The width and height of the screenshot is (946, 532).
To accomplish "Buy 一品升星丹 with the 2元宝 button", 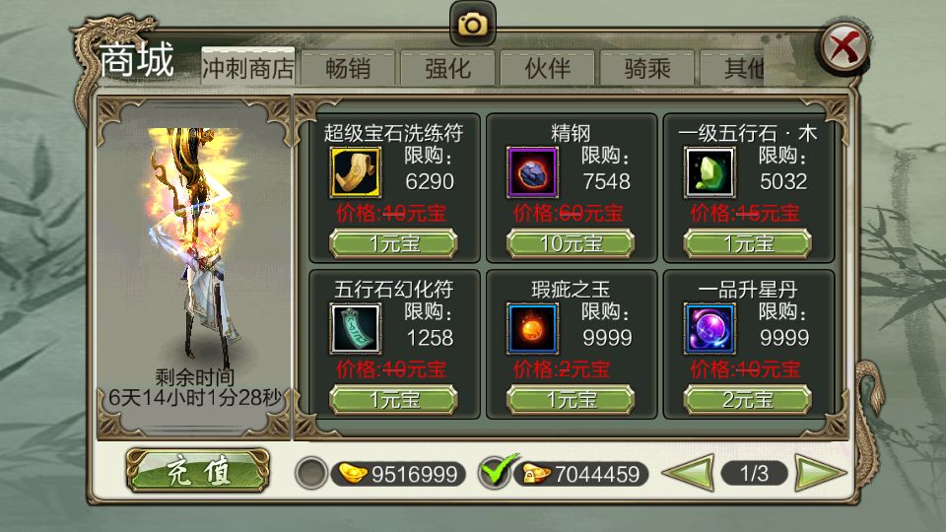I will click(748, 399).
